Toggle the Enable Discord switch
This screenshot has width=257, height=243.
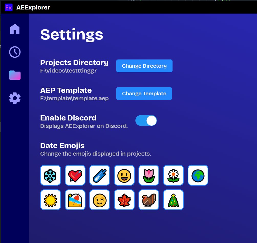point(146,120)
